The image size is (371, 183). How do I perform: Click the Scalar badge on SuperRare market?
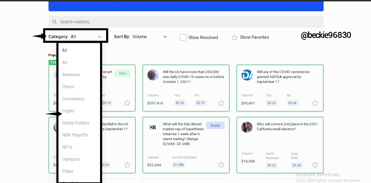(x=215, y=126)
